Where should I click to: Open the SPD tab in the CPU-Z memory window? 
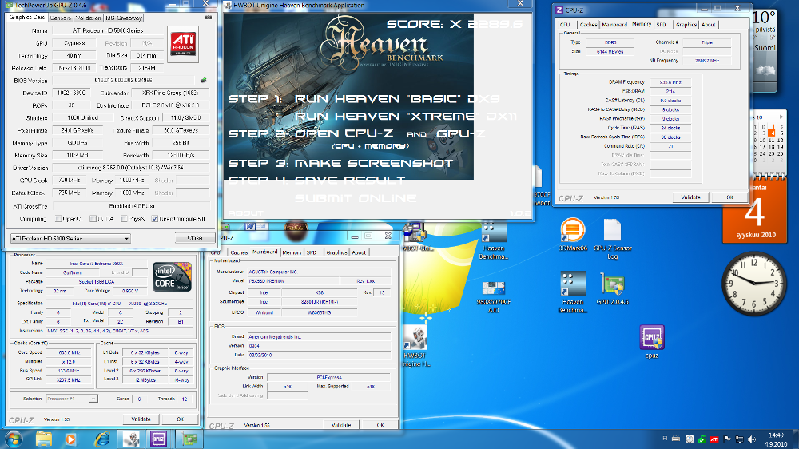(662, 25)
